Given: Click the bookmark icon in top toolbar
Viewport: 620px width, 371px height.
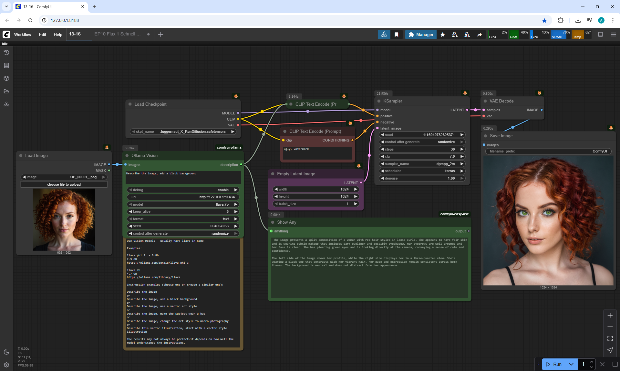Looking at the screenshot, I should point(397,34).
